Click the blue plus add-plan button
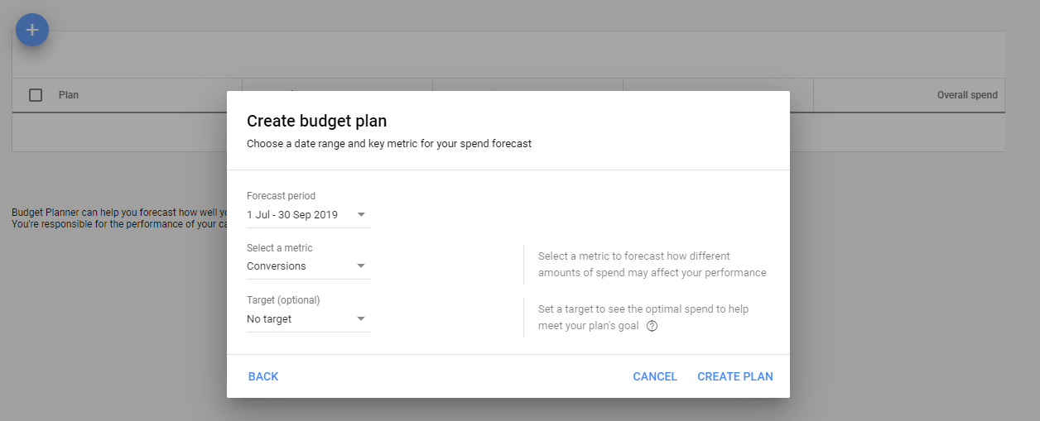Image resolution: width=1040 pixels, height=421 pixels. pos(32,30)
